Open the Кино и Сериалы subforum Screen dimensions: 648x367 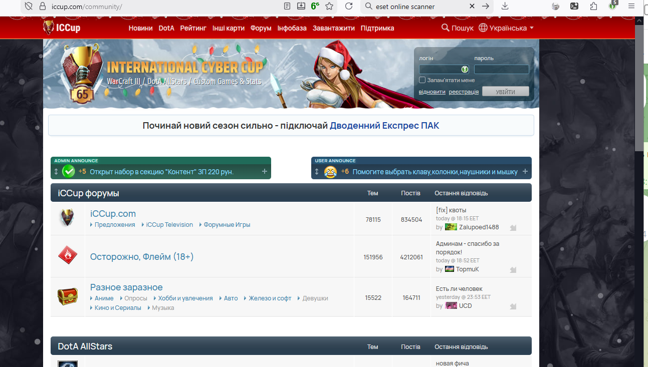[x=118, y=308]
